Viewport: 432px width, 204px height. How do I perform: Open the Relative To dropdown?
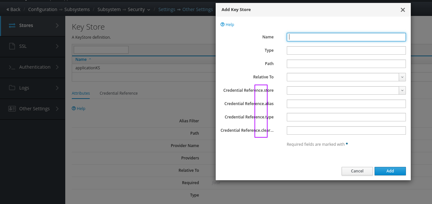coord(402,77)
